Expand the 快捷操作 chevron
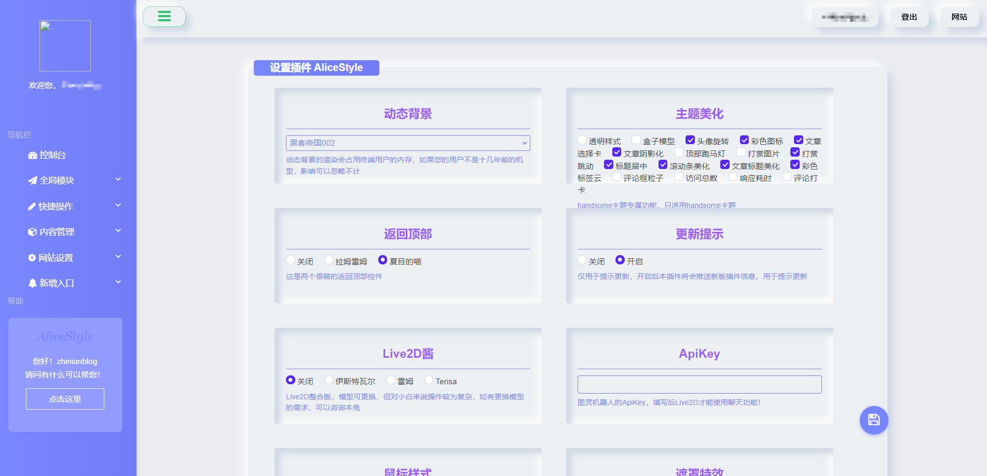Image resolution: width=987 pixels, height=476 pixels. click(118, 205)
